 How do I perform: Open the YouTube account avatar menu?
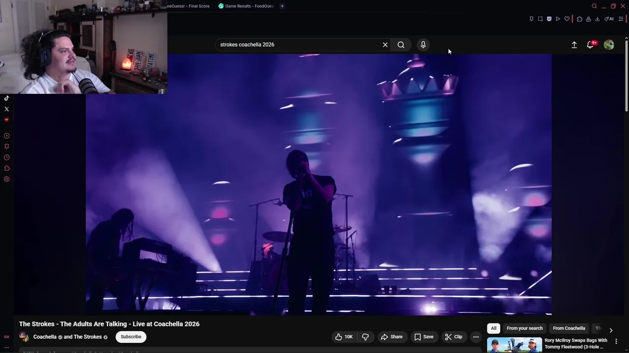pyautogui.click(x=609, y=45)
